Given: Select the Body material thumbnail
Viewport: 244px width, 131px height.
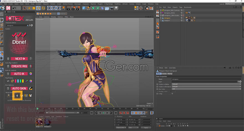Looking at the screenshot, I should [x=39, y=122].
